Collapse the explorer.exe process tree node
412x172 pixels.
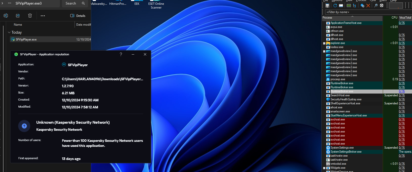tap(324, 43)
